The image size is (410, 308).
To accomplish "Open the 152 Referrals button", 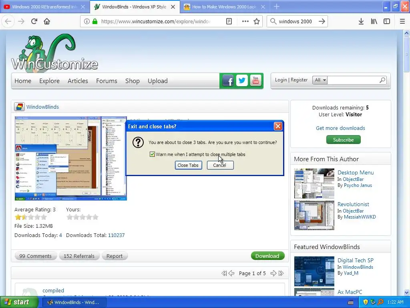I will [x=79, y=256].
